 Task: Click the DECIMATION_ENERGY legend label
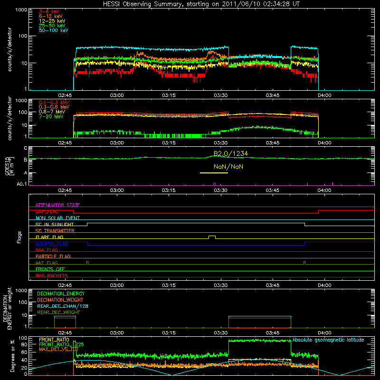(x=61, y=294)
